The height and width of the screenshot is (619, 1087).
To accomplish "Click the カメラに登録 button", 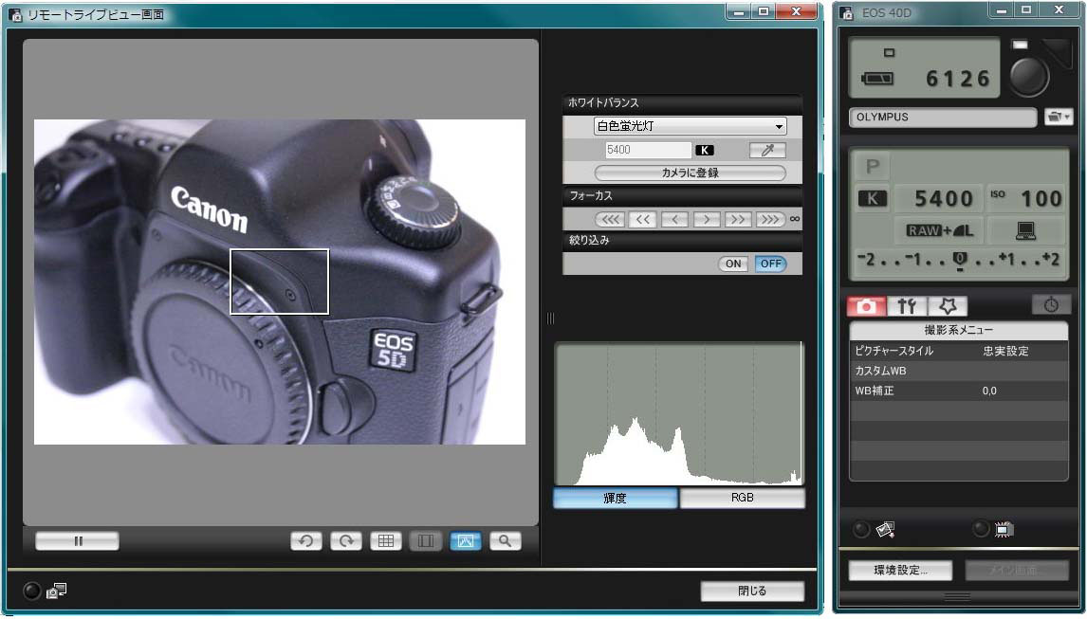I will [690, 173].
